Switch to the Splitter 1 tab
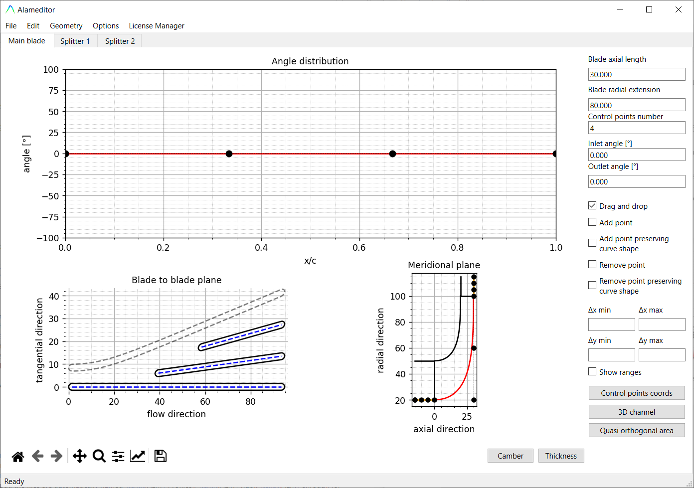 pos(75,41)
